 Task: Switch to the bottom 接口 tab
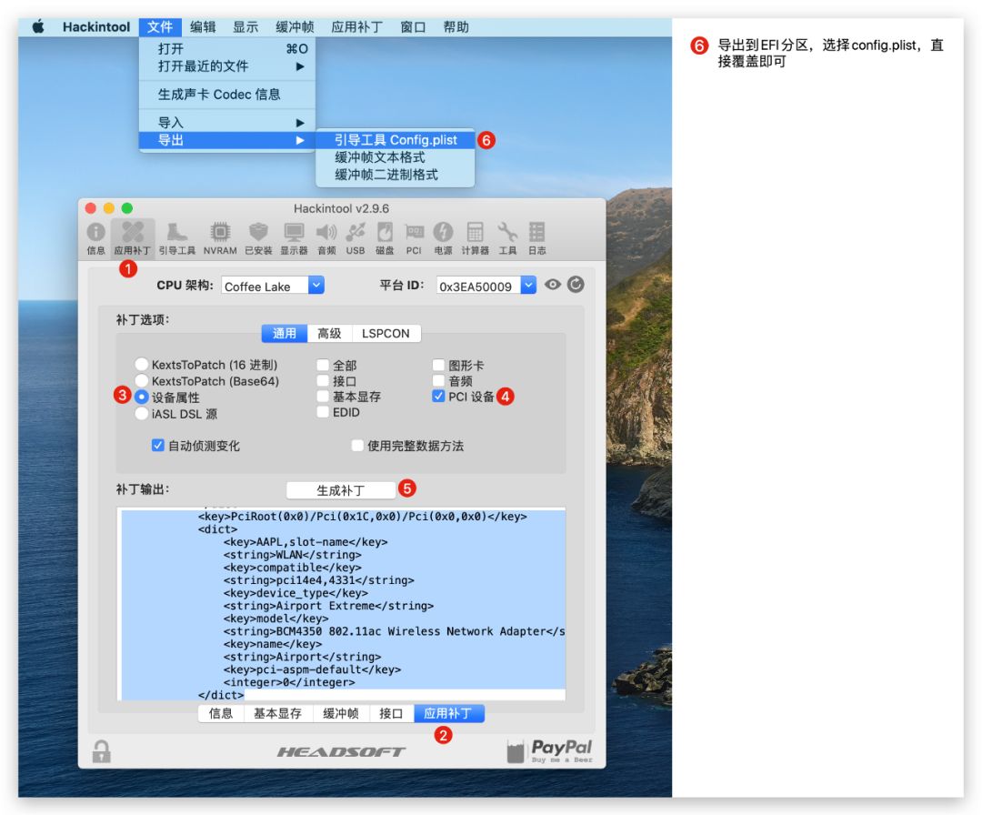[x=391, y=713]
